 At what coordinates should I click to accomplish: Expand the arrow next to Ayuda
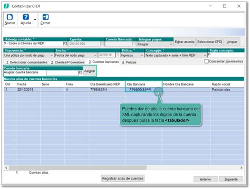coord(35,19)
